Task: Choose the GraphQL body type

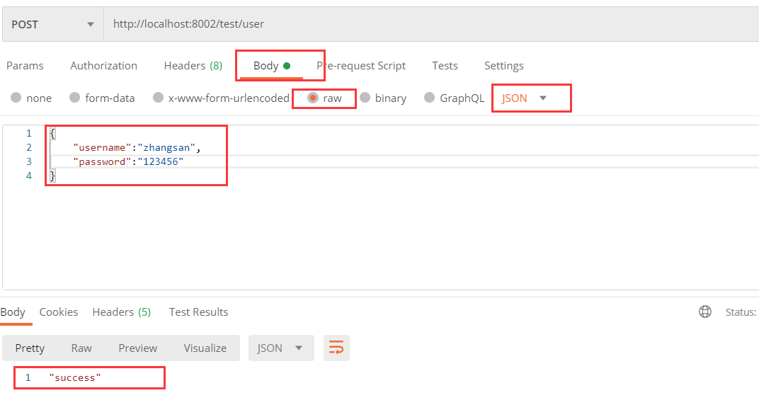Action: tap(429, 98)
